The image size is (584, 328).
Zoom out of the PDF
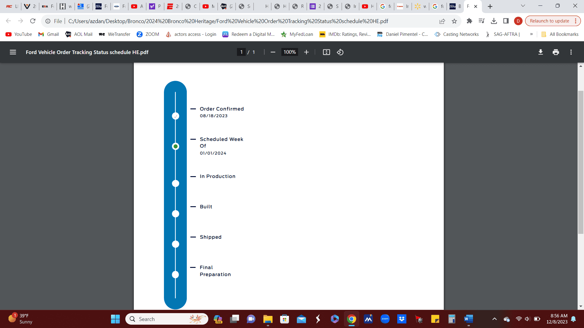[x=273, y=52]
